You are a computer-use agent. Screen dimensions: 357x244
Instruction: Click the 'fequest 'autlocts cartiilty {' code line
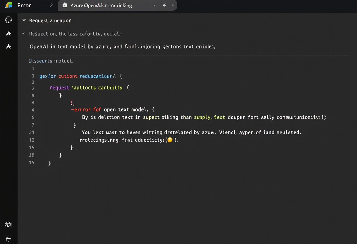pos(89,88)
